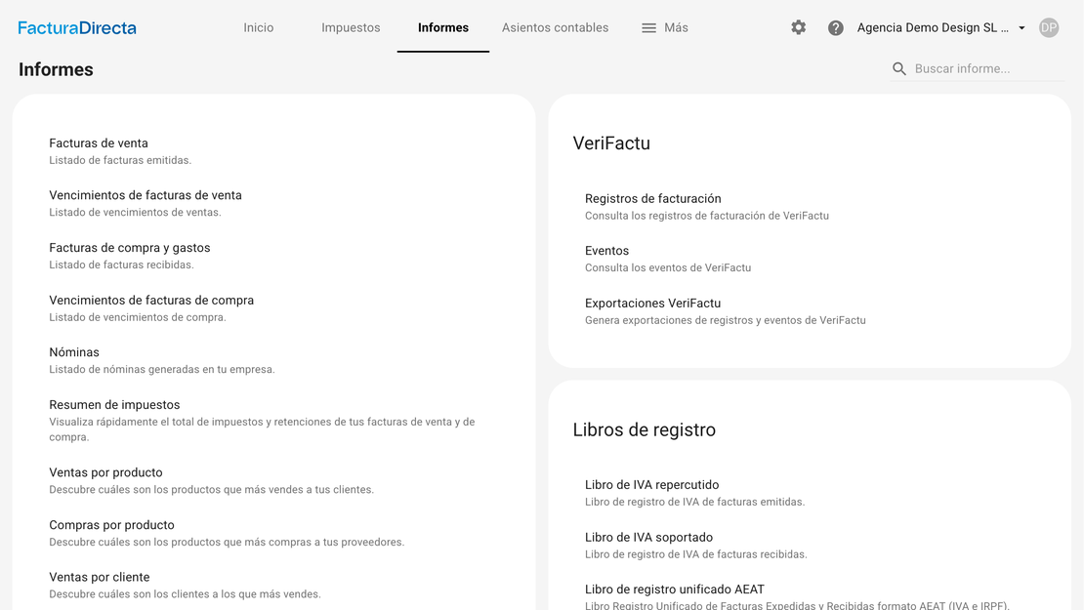The width and height of the screenshot is (1084, 610).
Task: Open Vencimientos de facturas de venta
Action: [x=146, y=195]
